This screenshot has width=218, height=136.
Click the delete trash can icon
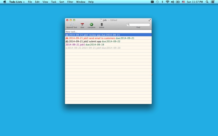point(102,24)
